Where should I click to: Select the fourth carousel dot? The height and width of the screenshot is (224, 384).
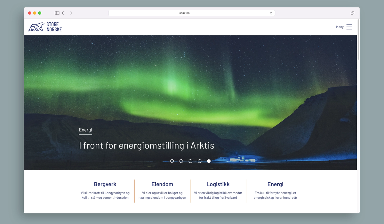(x=200, y=161)
